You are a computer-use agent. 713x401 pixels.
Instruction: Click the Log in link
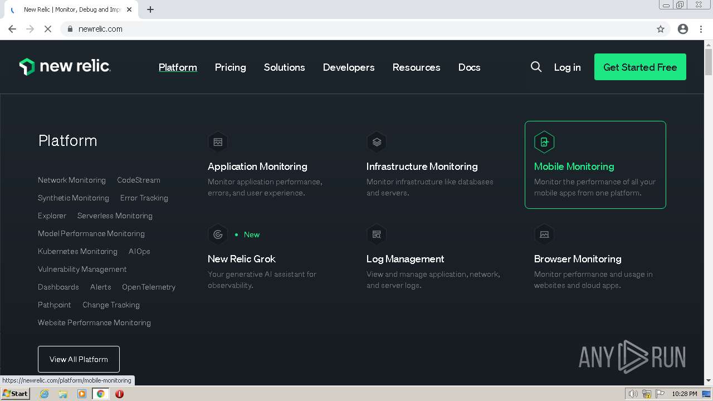click(567, 67)
